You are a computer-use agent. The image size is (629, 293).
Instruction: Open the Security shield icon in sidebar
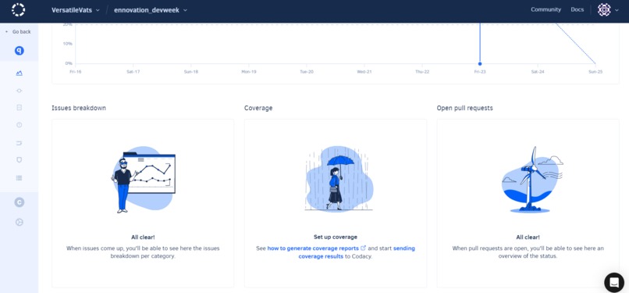[20, 159]
